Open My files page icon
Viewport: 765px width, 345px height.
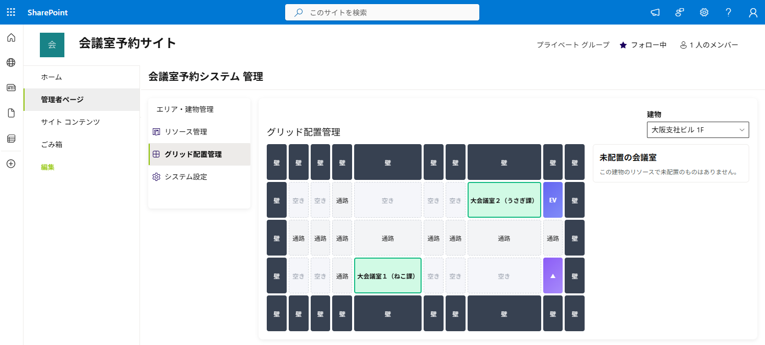coord(11,113)
